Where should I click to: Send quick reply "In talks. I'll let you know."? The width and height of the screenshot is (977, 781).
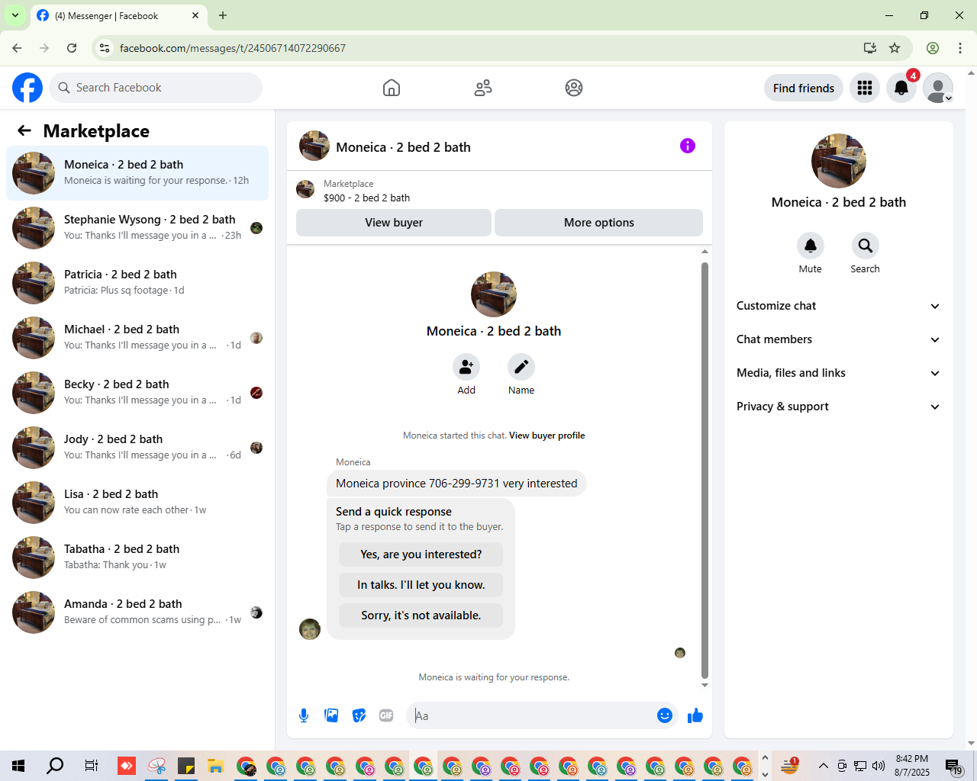(421, 585)
